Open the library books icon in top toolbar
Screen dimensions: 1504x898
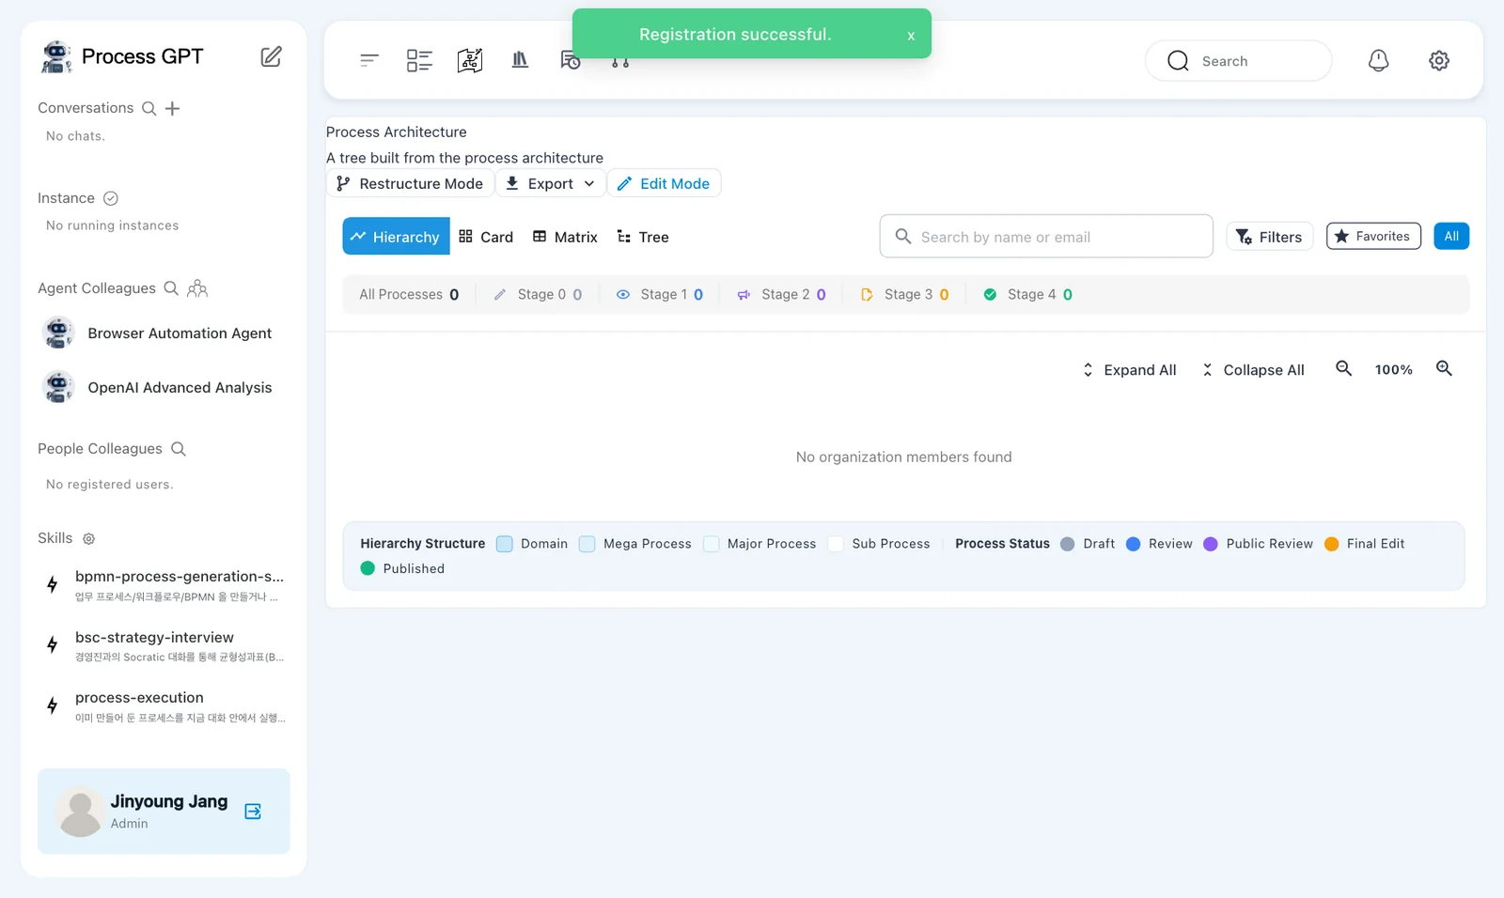pyautogui.click(x=520, y=60)
